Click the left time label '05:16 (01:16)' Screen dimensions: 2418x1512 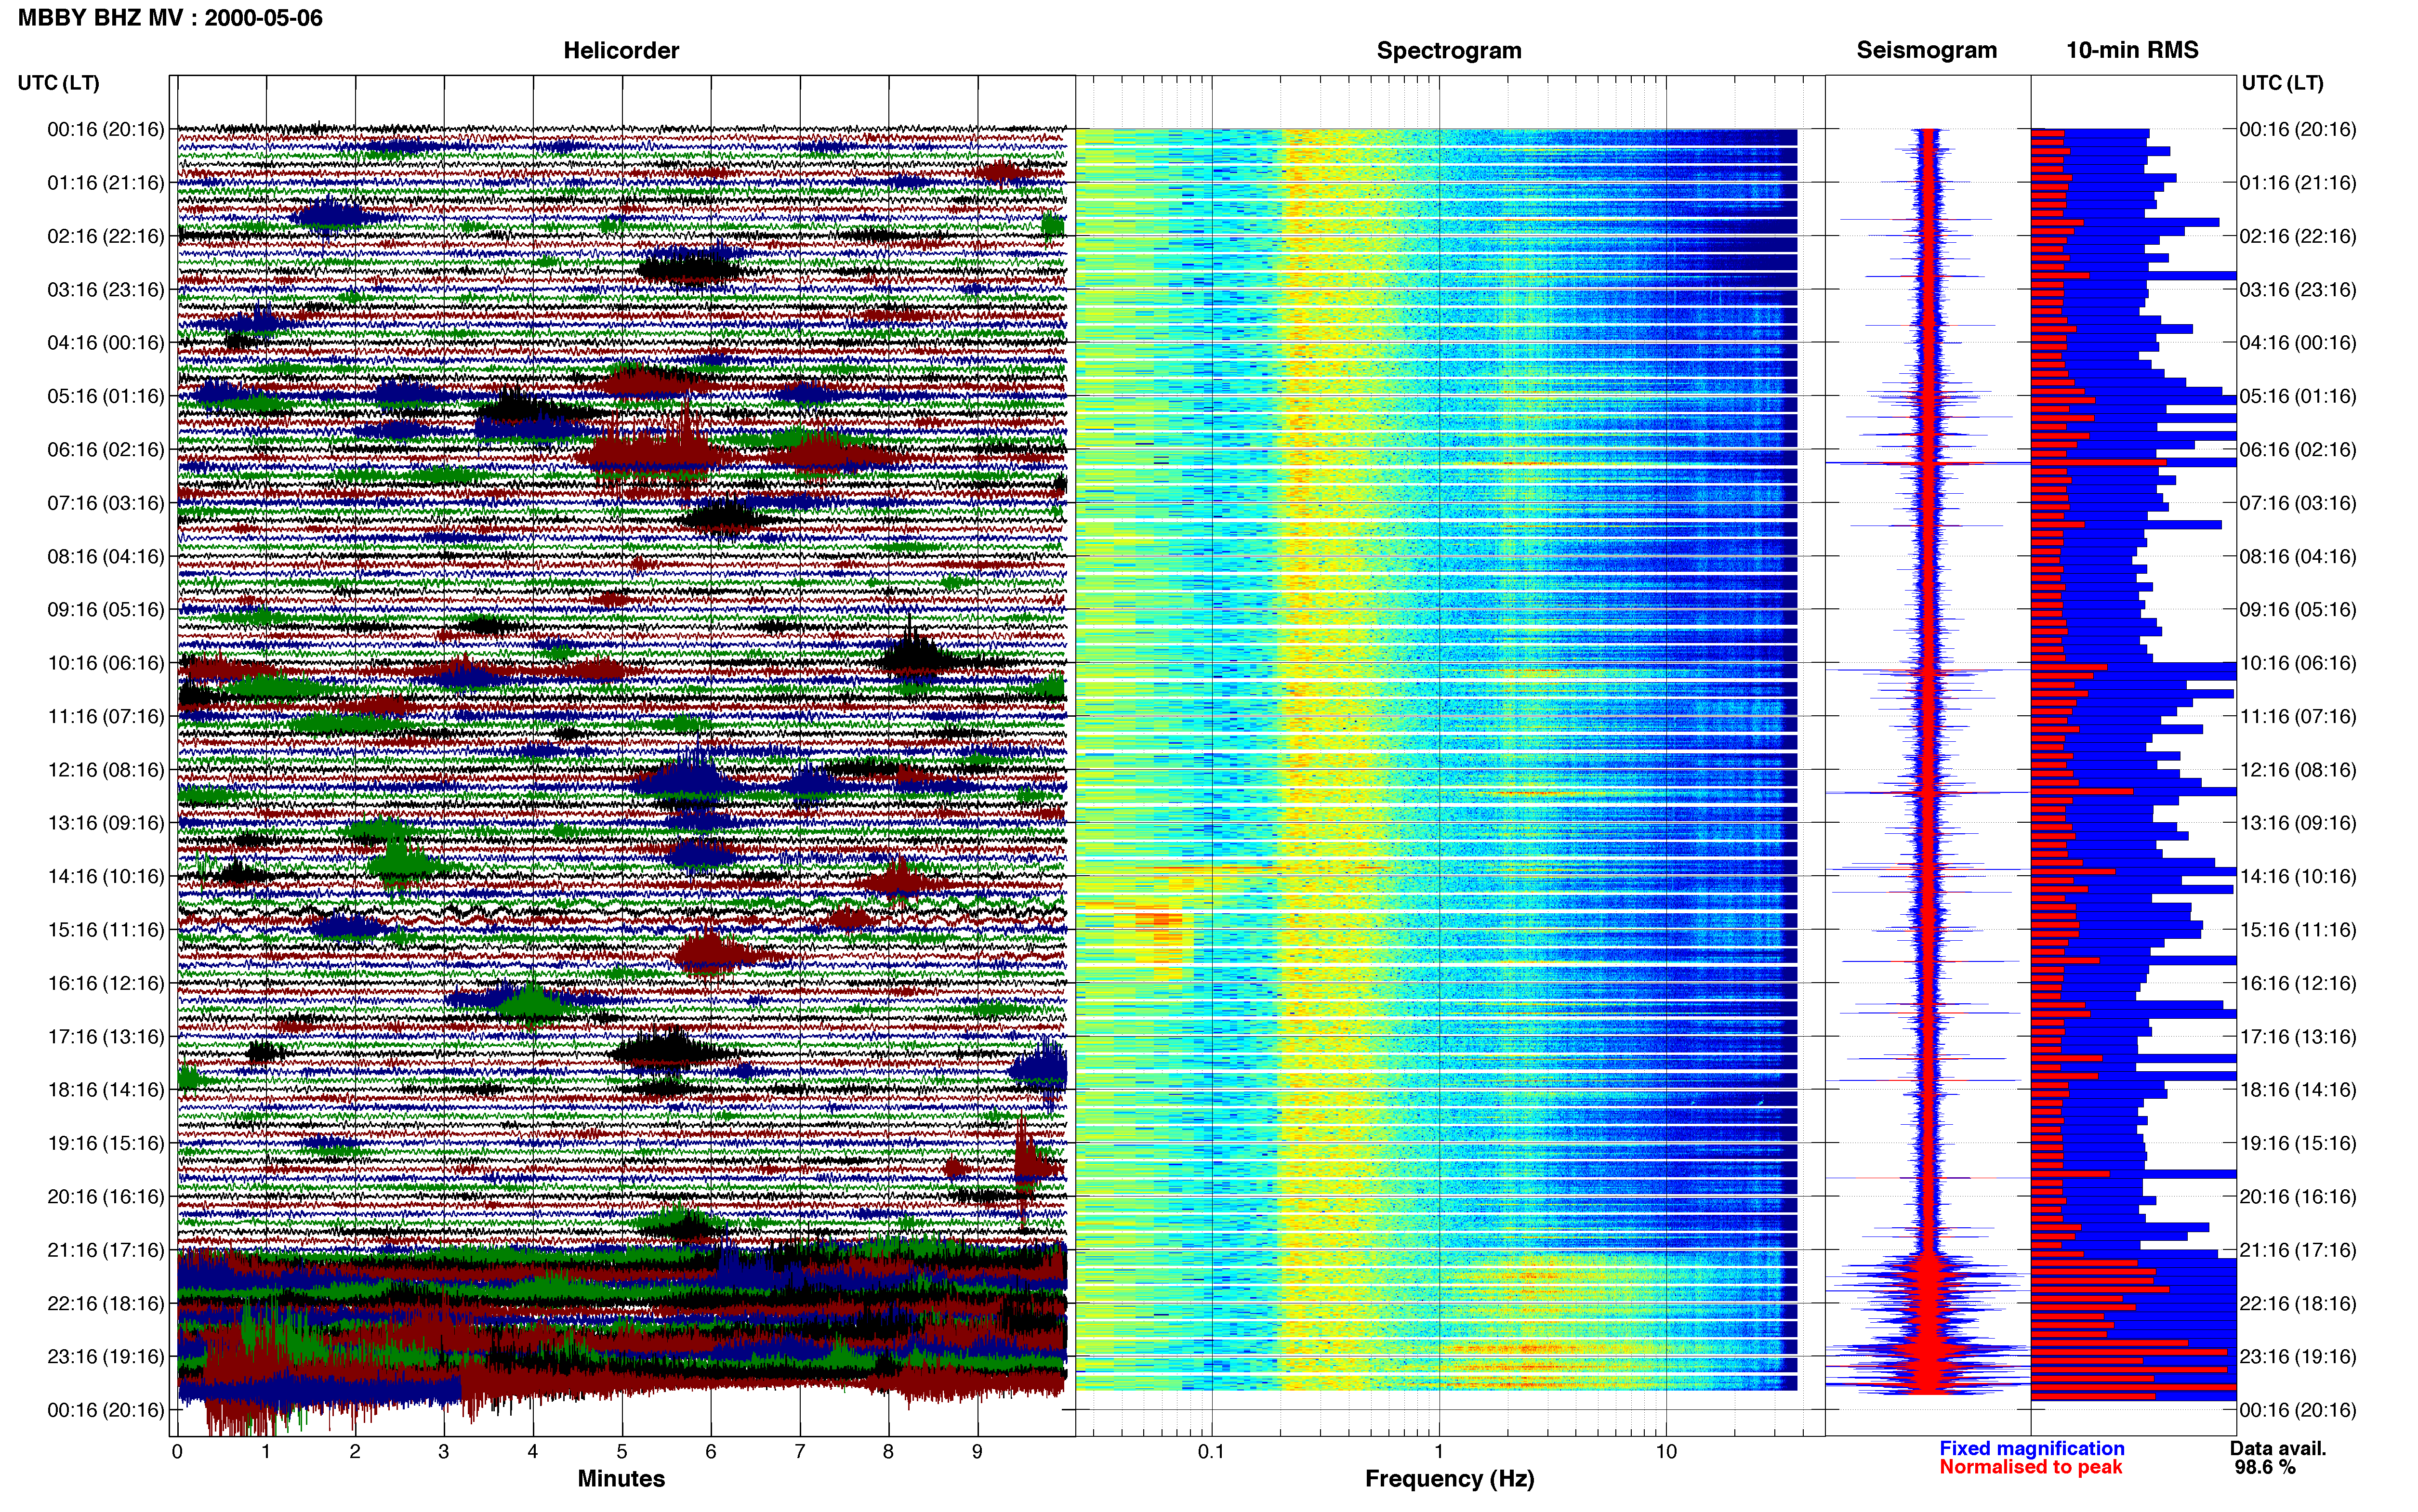click(106, 396)
